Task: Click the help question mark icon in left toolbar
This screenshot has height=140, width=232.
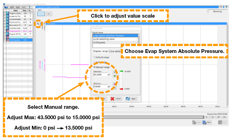Action: [x=29, y=6]
